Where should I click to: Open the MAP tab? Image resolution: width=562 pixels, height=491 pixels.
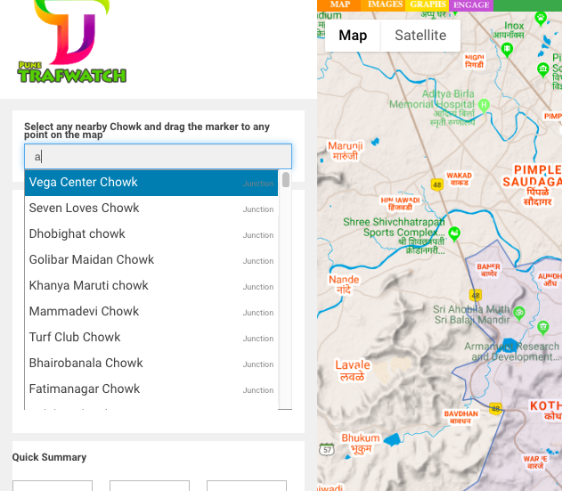point(339,4)
